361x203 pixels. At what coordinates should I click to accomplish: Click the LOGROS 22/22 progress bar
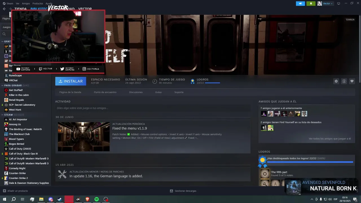[x=212, y=83]
